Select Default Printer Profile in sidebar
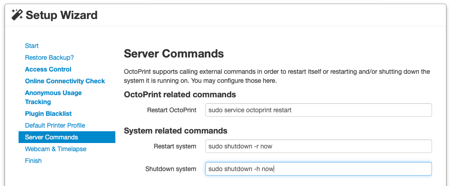The height and width of the screenshot is (186, 451). pyautogui.click(x=55, y=125)
